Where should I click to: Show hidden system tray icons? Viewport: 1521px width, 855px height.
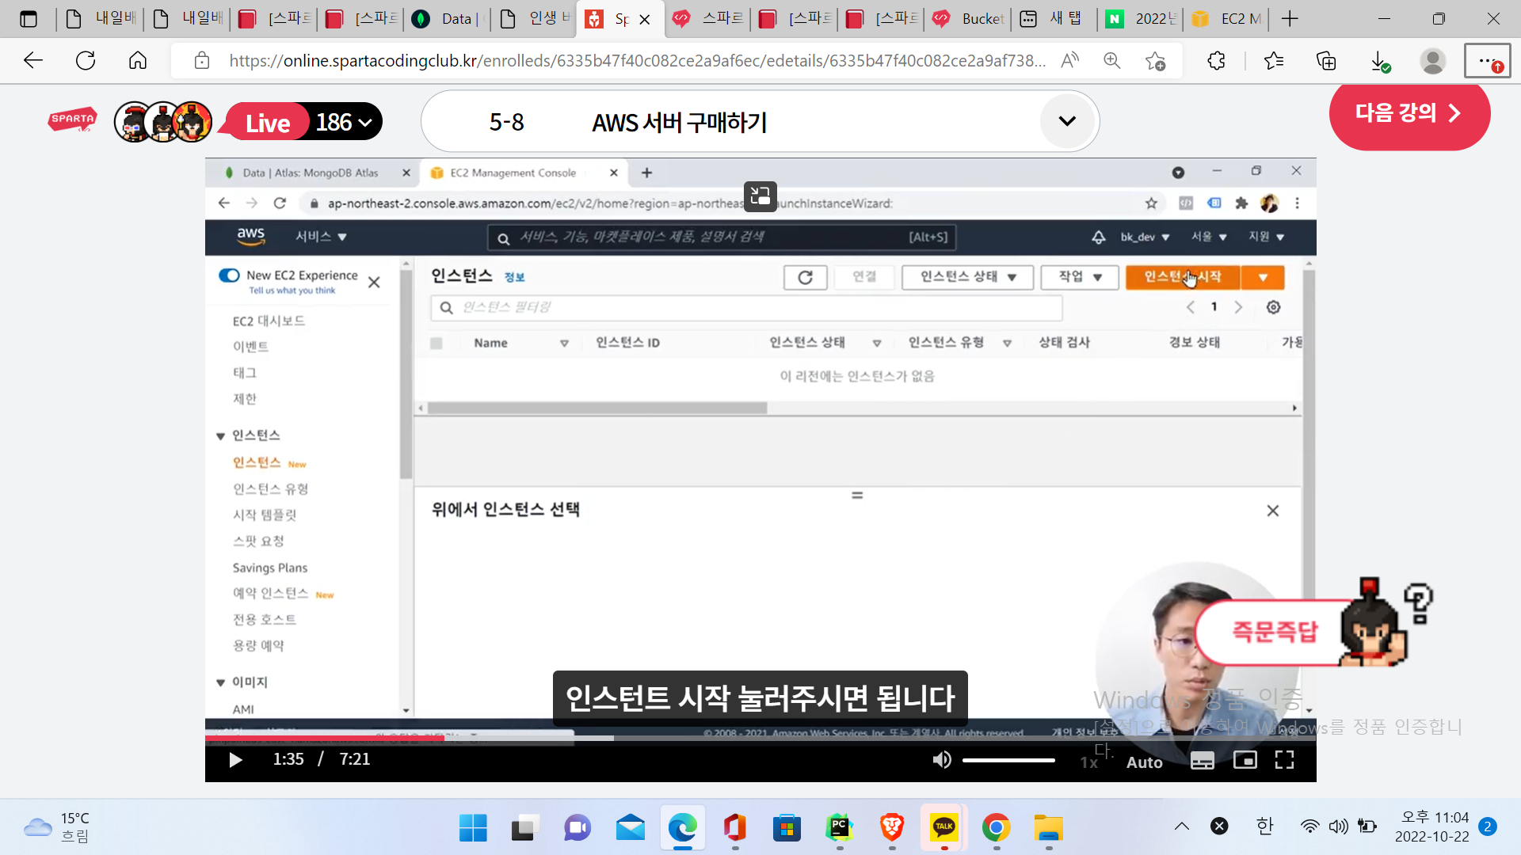(1181, 826)
